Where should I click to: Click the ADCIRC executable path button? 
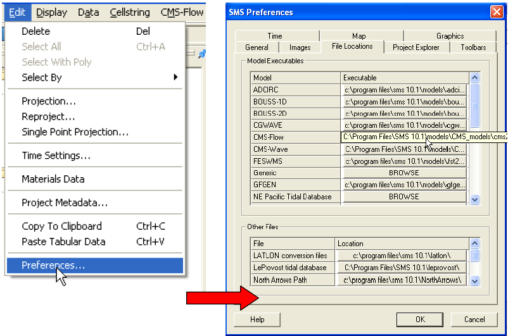[404, 90]
